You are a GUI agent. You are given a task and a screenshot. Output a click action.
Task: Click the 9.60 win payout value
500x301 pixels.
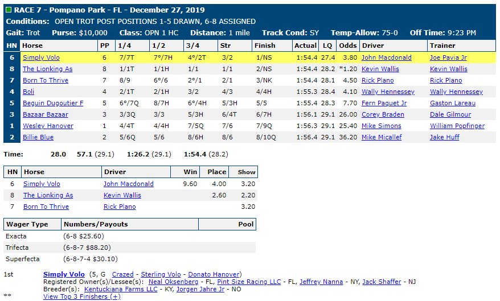pos(190,184)
